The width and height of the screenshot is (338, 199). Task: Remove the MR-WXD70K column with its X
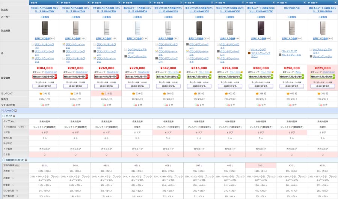274,3
